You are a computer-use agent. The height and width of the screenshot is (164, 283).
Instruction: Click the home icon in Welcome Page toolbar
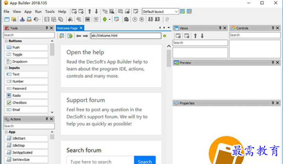[x=62, y=36]
